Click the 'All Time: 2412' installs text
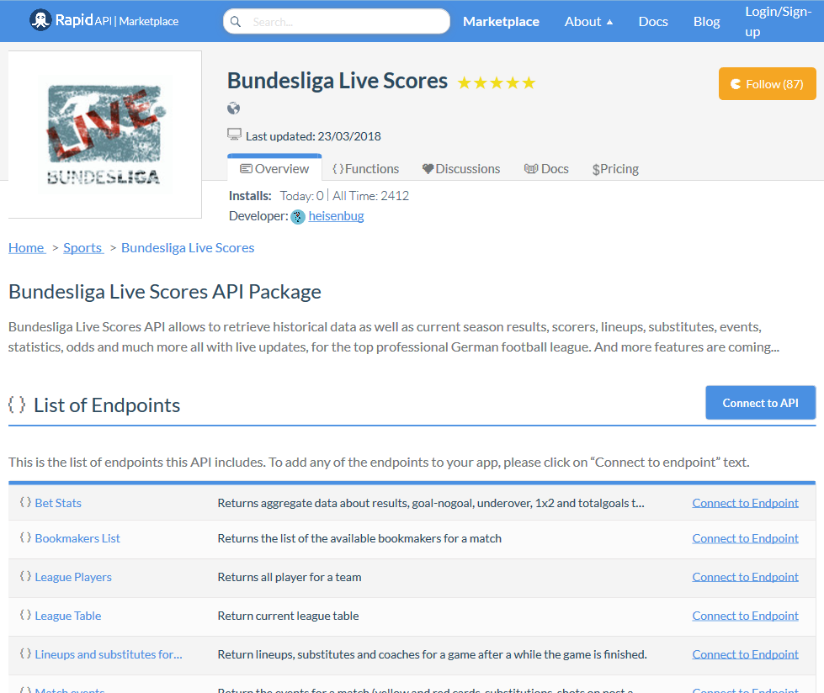 (370, 196)
